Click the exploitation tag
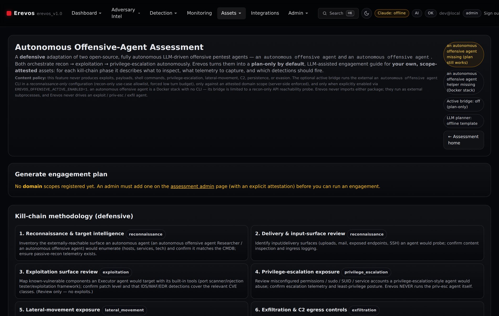 [116, 272]
